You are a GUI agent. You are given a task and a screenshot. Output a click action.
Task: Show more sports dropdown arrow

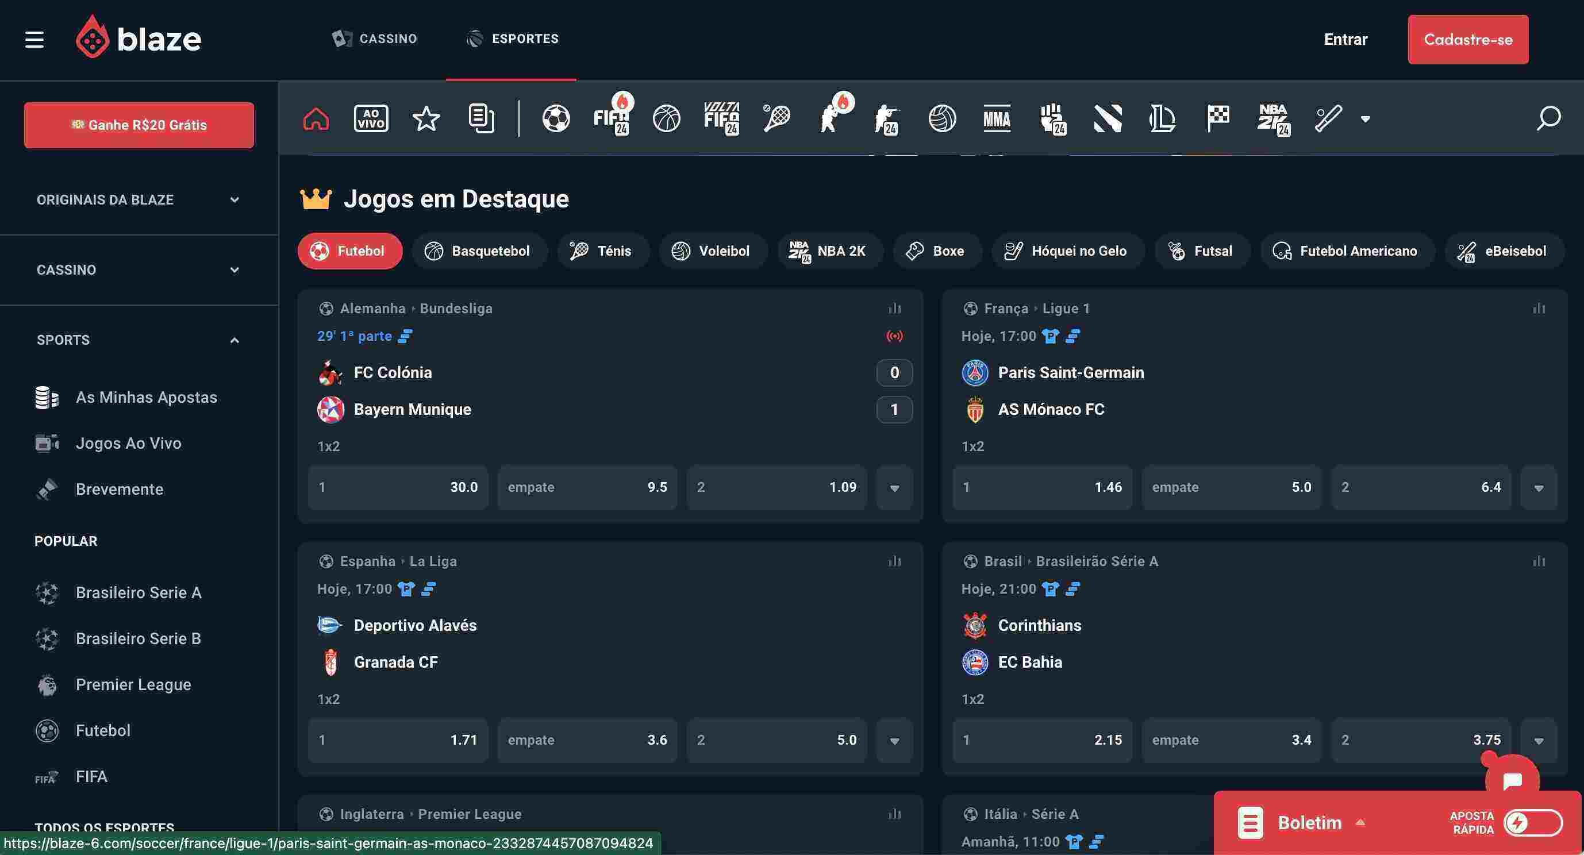pyautogui.click(x=1365, y=120)
